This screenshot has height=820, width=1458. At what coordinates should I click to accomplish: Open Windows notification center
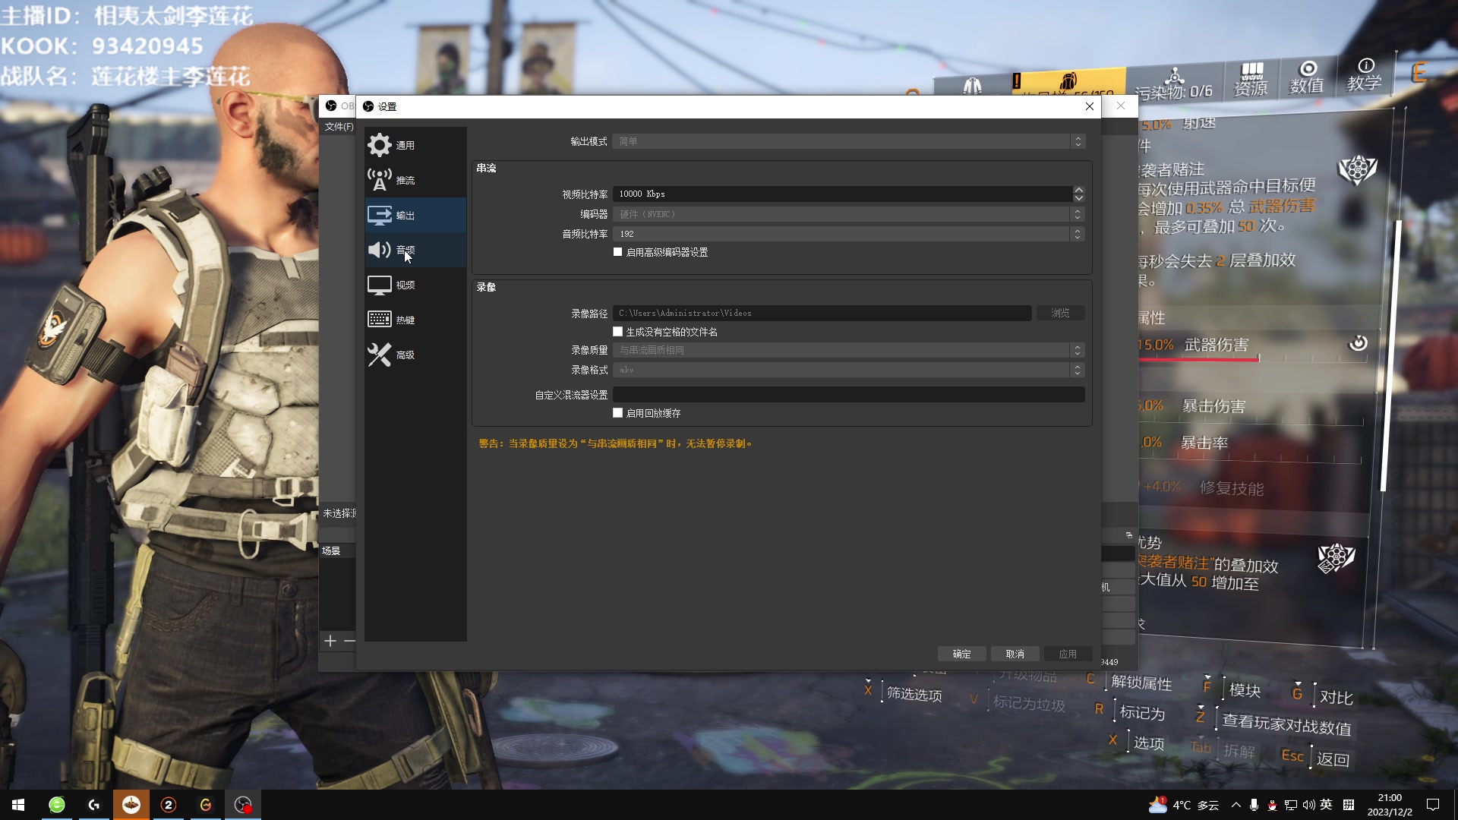(1433, 805)
